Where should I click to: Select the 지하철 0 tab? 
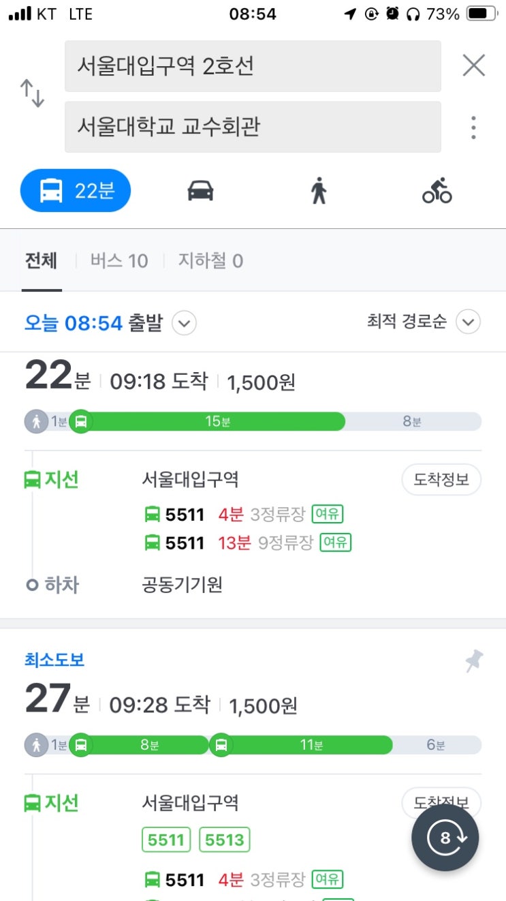210,261
